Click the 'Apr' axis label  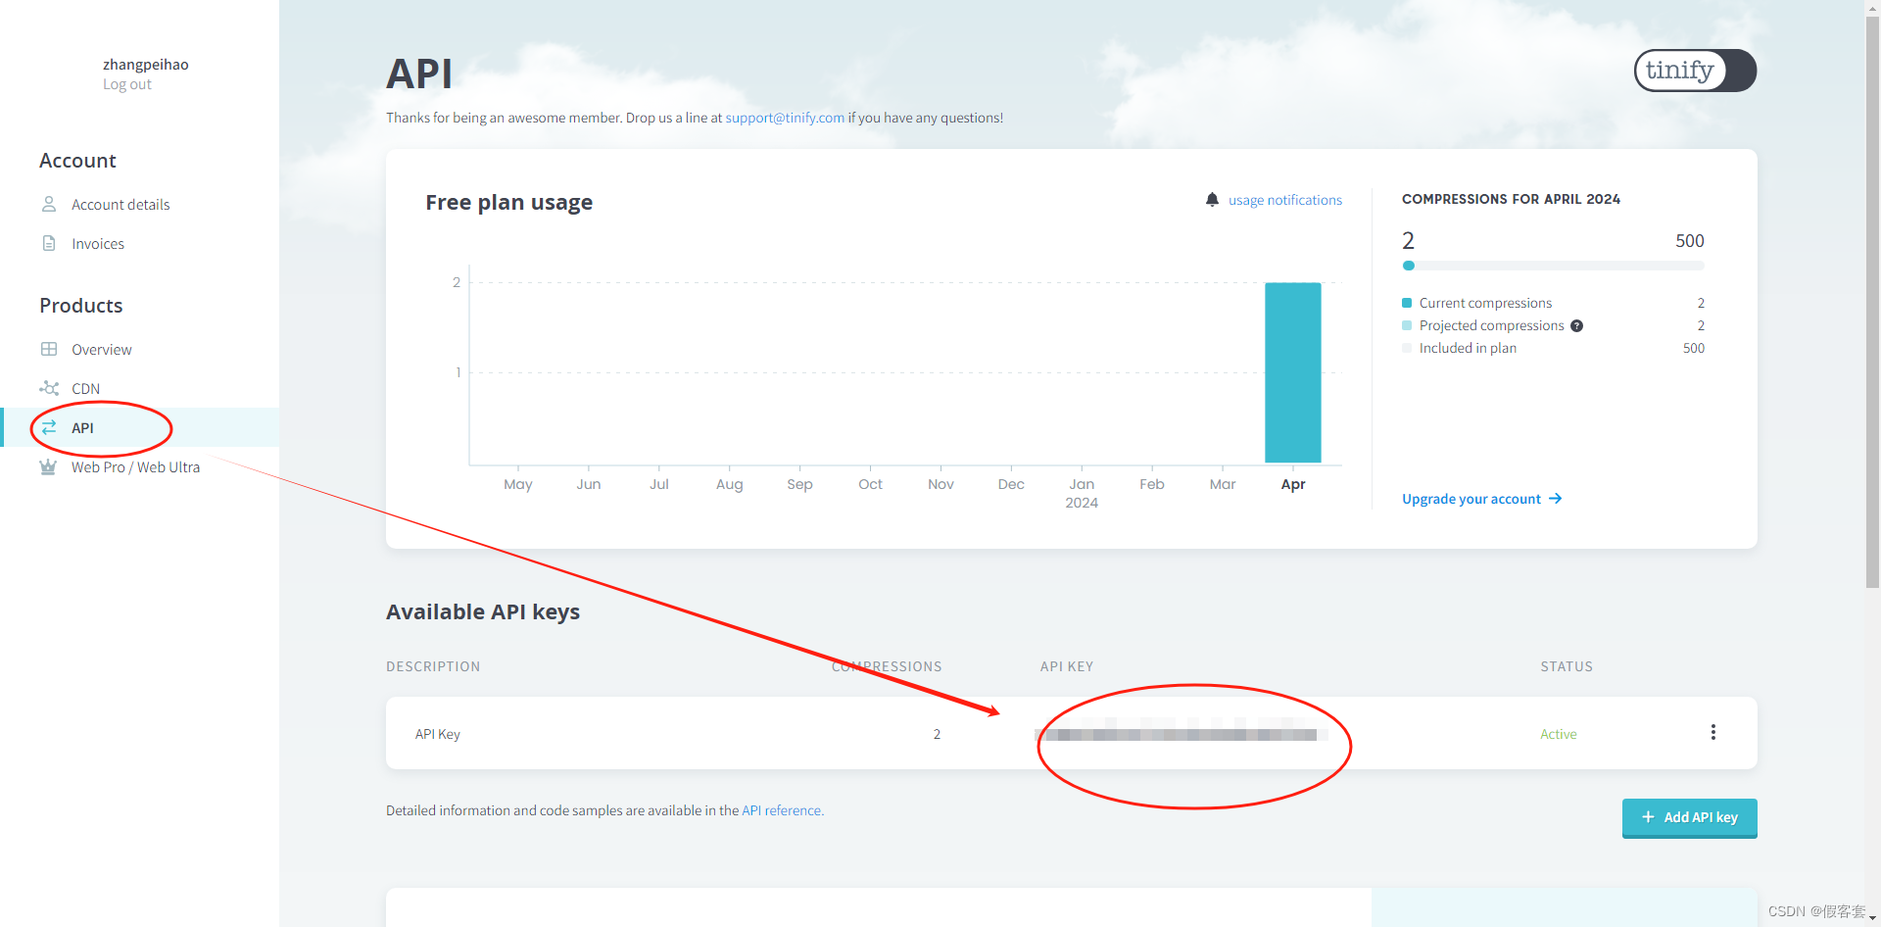[1293, 484]
